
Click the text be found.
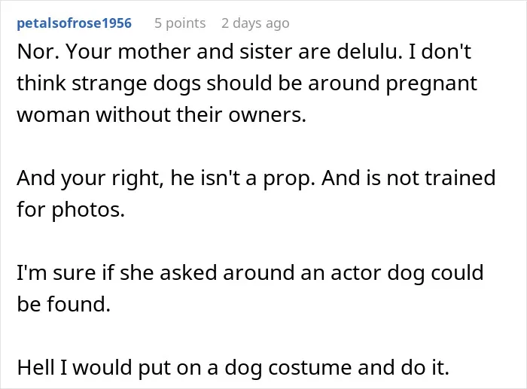point(64,304)
